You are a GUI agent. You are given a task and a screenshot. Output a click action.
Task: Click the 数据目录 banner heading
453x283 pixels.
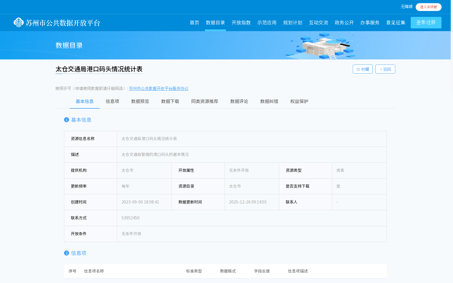pyautogui.click(x=69, y=46)
